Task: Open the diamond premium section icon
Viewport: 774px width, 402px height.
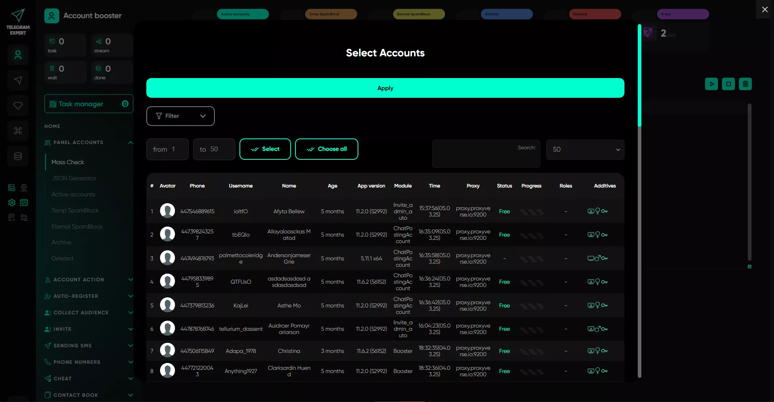Action: [18, 105]
